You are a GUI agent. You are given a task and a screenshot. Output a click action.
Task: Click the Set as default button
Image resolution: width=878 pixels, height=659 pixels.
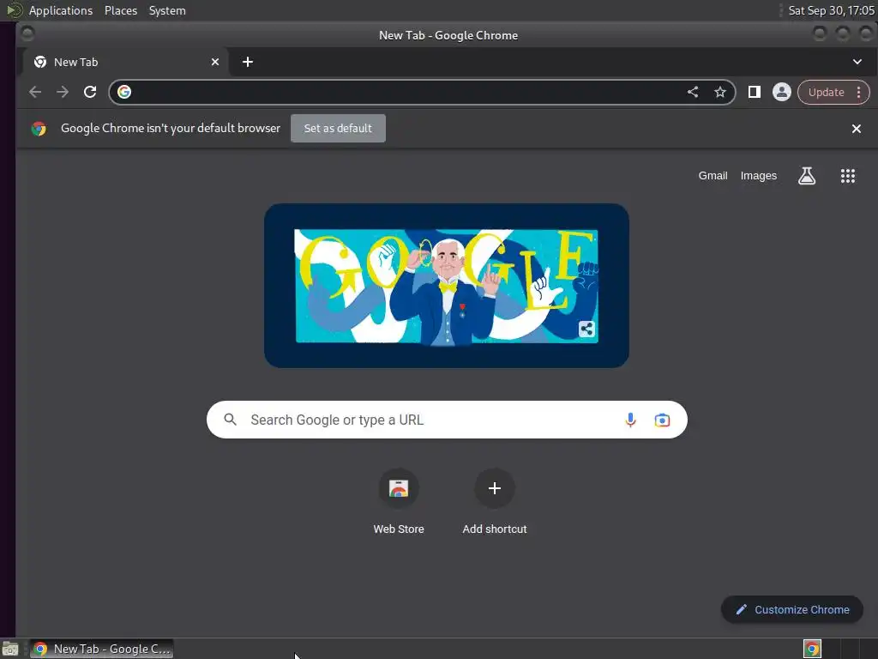point(338,129)
